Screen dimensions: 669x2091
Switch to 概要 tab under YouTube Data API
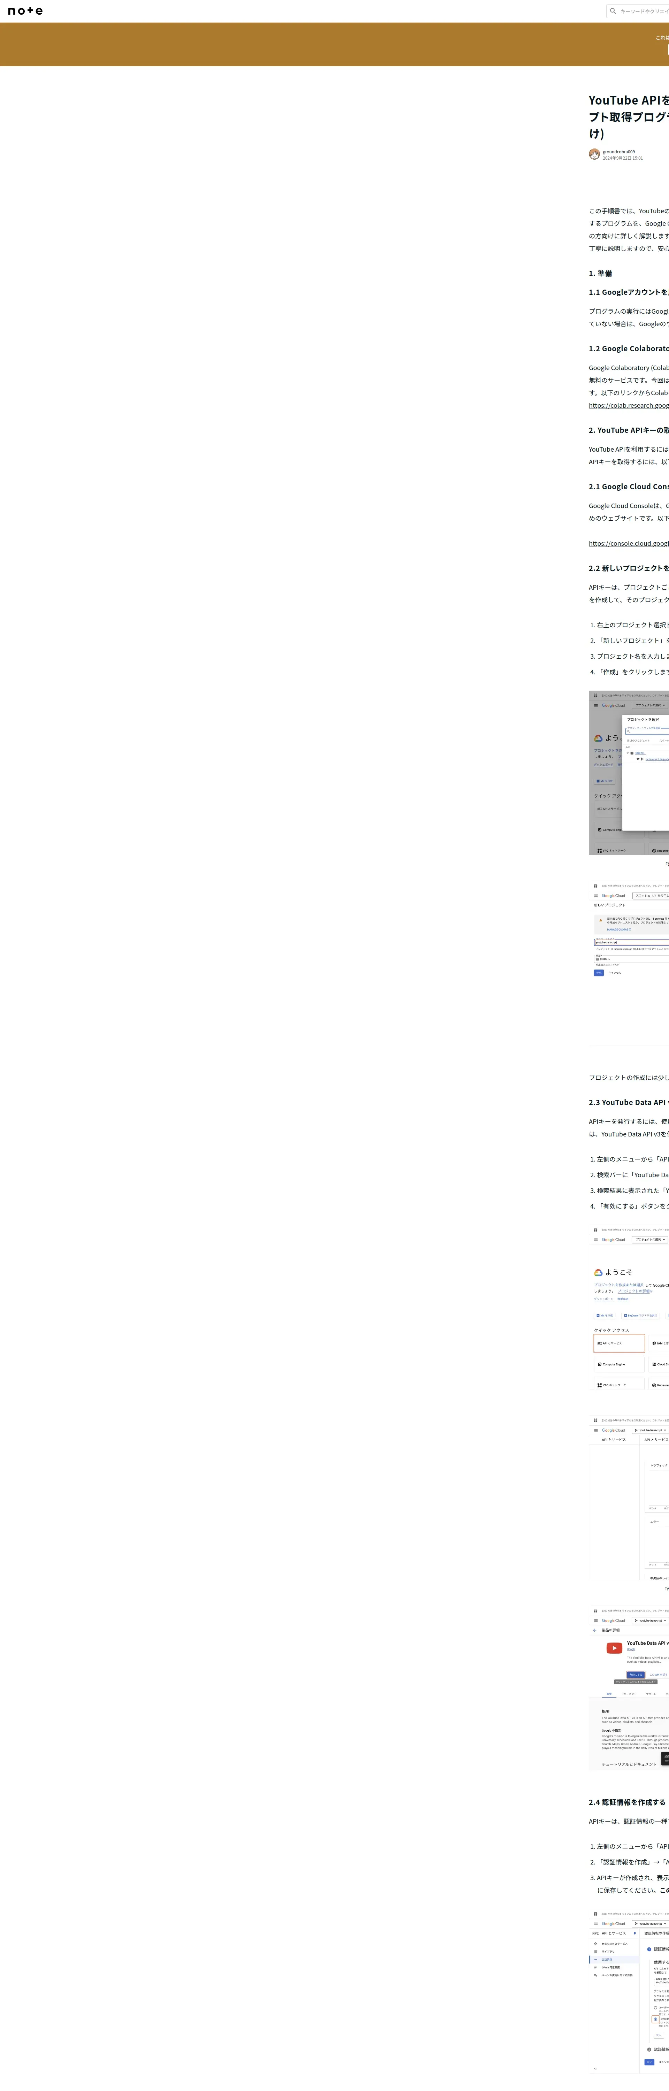point(609,1694)
